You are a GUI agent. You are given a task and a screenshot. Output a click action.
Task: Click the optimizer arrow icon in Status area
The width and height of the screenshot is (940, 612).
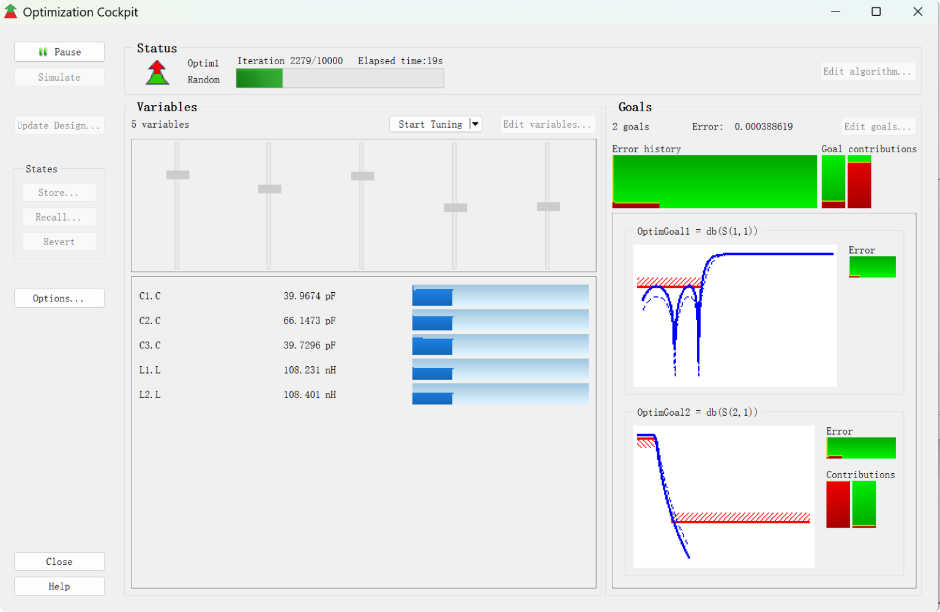(157, 72)
